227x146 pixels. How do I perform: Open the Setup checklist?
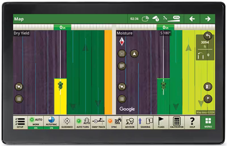[x=20, y=122]
